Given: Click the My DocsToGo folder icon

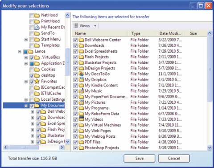Looking at the screenshot, I should click(x=81, y=74).
